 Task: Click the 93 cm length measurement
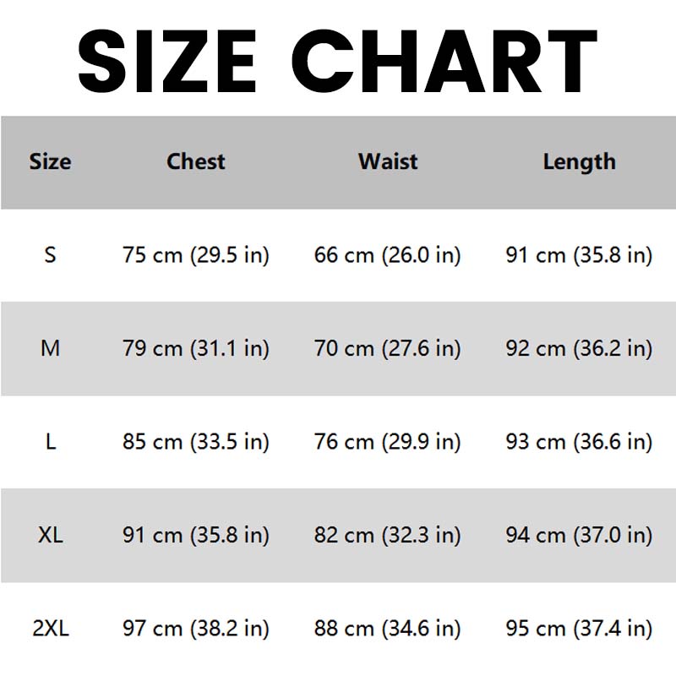point(579,441)
